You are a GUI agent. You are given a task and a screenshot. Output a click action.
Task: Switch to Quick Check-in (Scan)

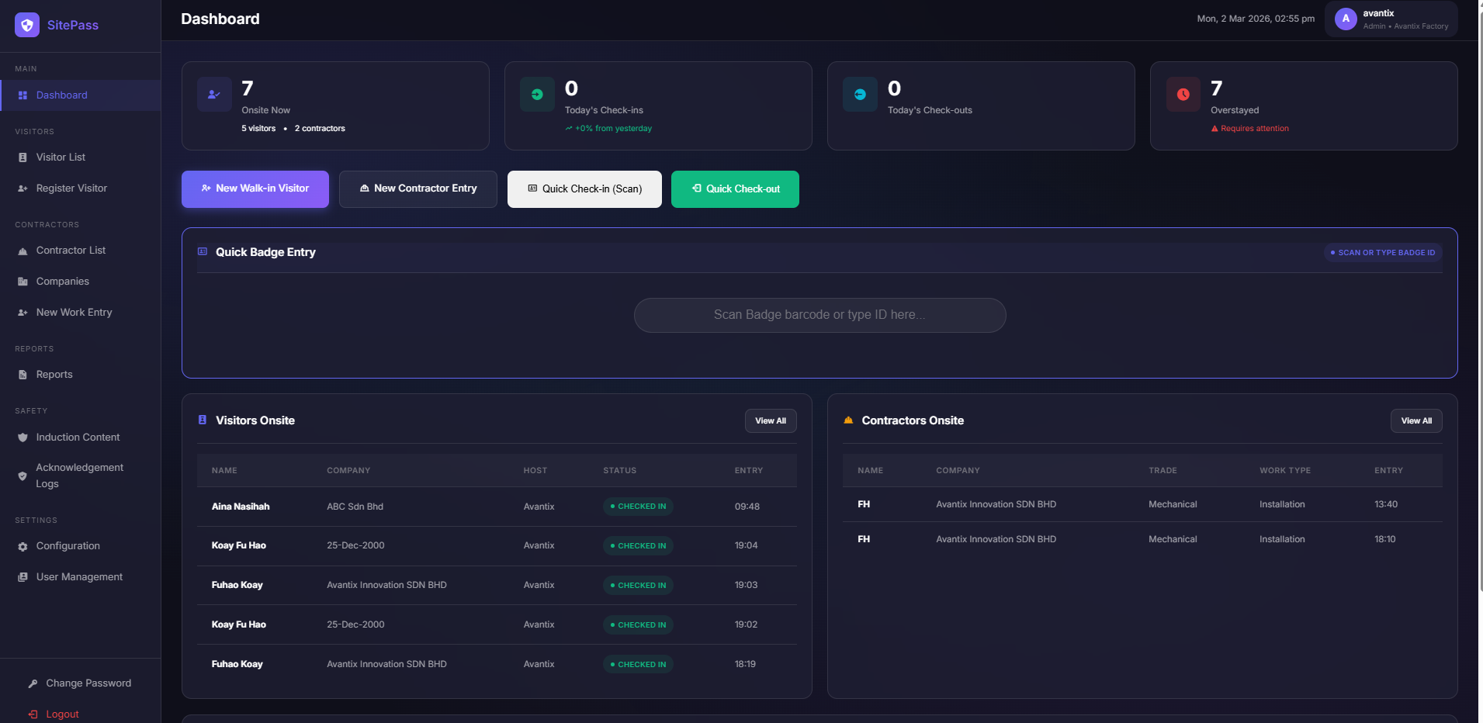584,189
